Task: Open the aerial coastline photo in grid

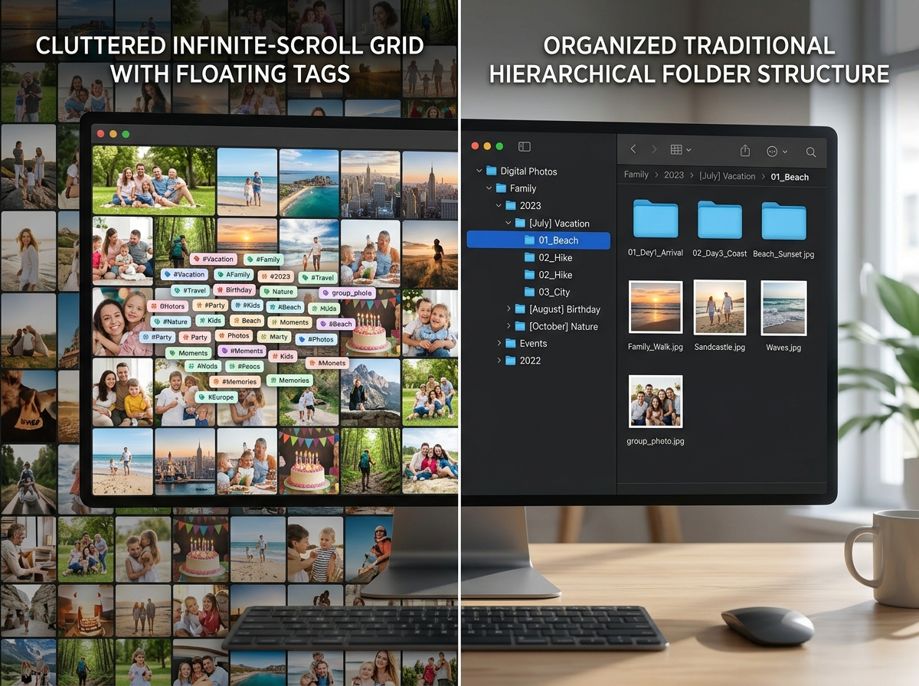Action: pyautogui.click(x=309, y=182)
